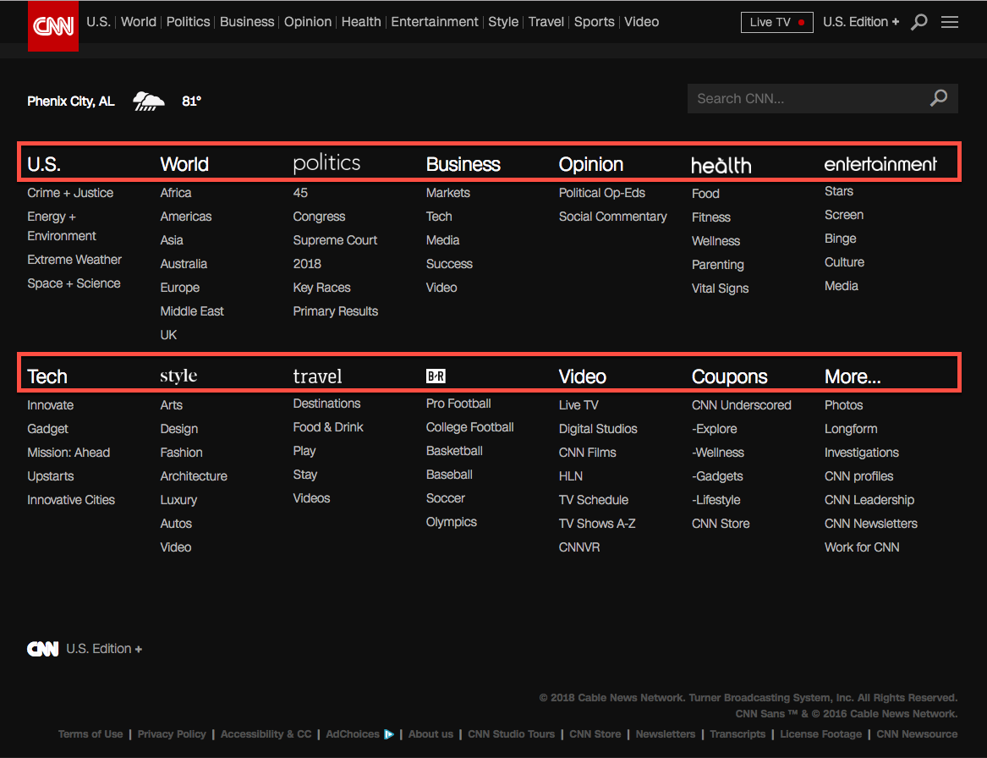Click the footer CNN logo
987x758 pixels.
coord(42,649)
